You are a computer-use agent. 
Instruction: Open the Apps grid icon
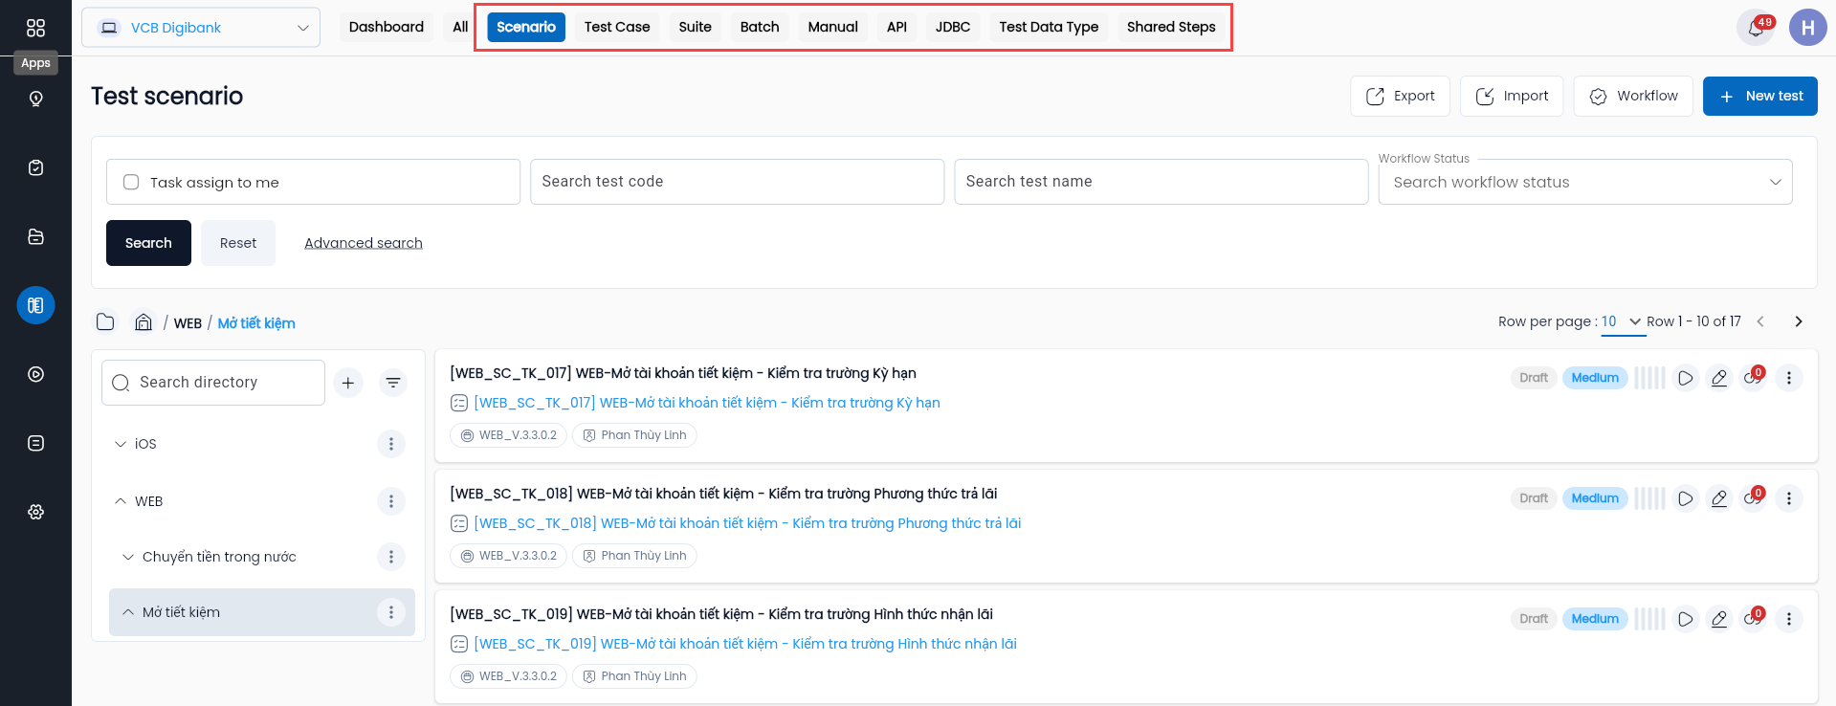35,28
